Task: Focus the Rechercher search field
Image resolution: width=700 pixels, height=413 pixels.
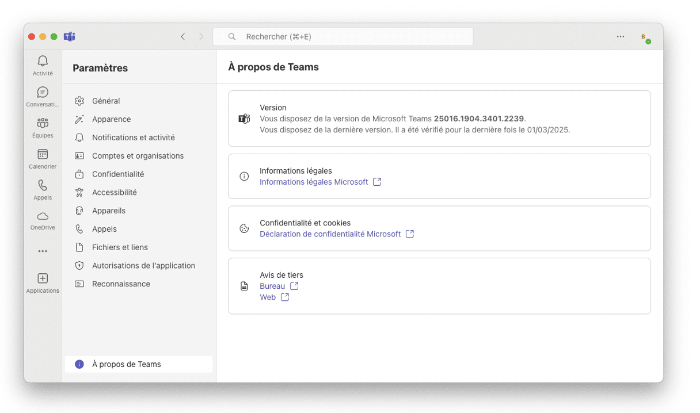Action: 343,37
